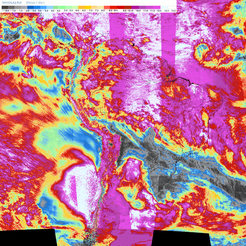Click the white legend swatch above 13.0
246x246 pixels.
[172, 7]
